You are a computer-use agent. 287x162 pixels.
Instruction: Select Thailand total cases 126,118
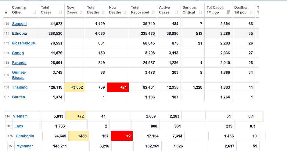[x=56, y=87]
